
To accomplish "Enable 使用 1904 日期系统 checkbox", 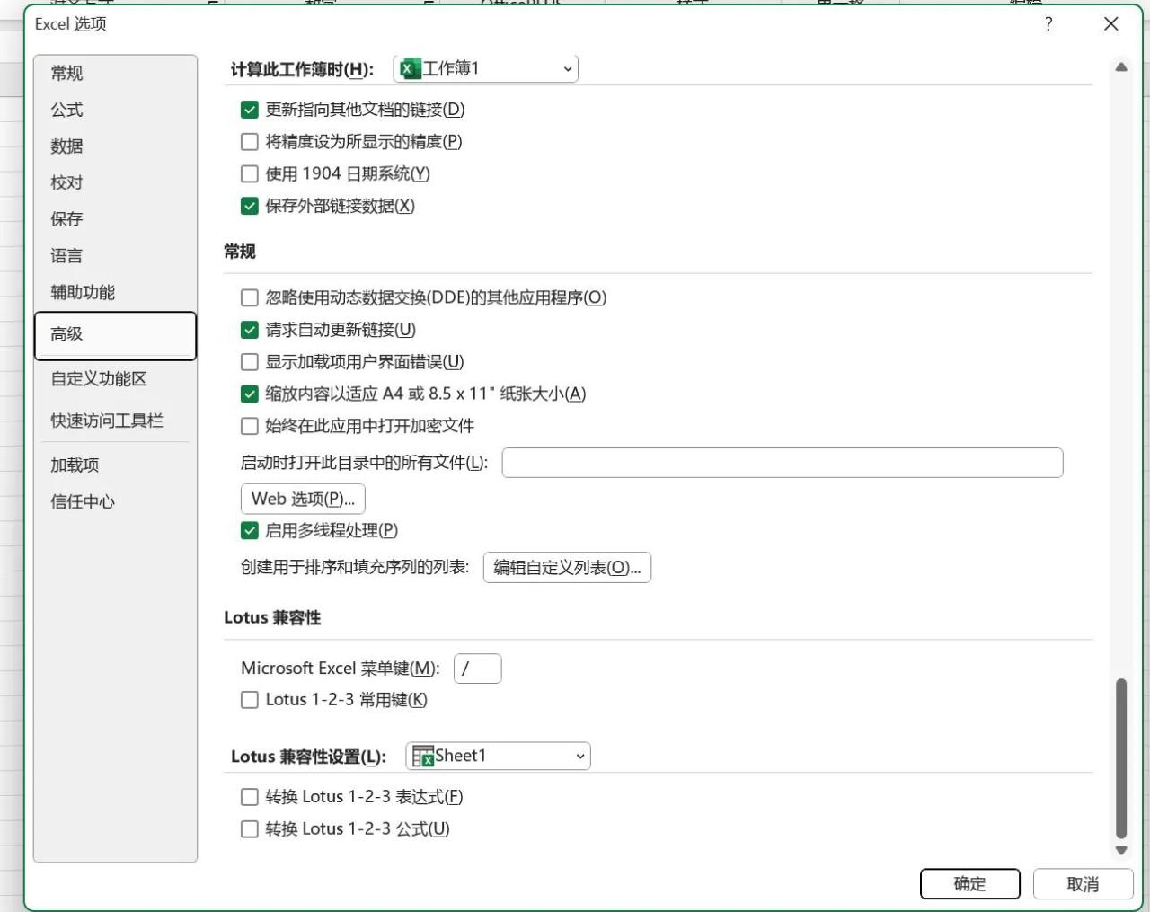I will click(250, 174).
